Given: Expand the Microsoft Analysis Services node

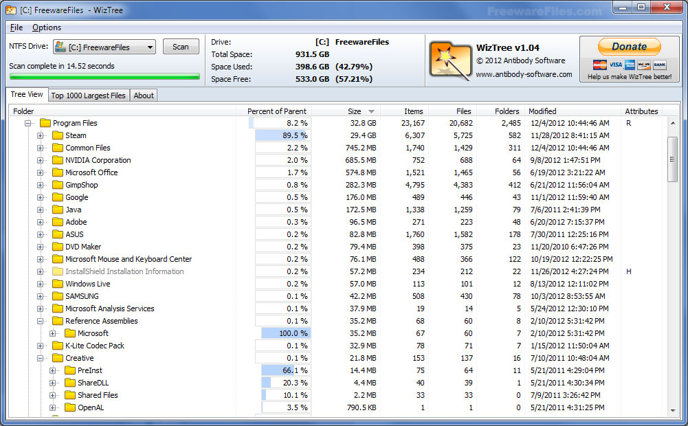Looking at the screenshot, I should pyautogui.click(x=41, y=309).
